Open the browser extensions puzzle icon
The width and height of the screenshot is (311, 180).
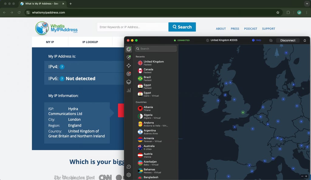(288, 12)
